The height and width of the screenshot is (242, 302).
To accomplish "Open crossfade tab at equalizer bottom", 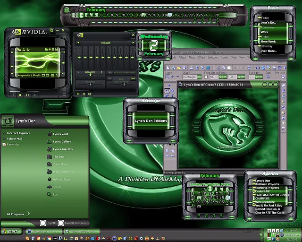I will pos(90,94).
